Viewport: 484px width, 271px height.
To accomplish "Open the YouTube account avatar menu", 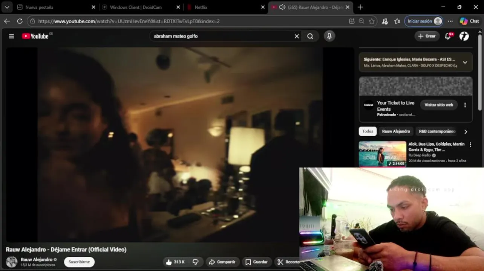I will 464,36.
